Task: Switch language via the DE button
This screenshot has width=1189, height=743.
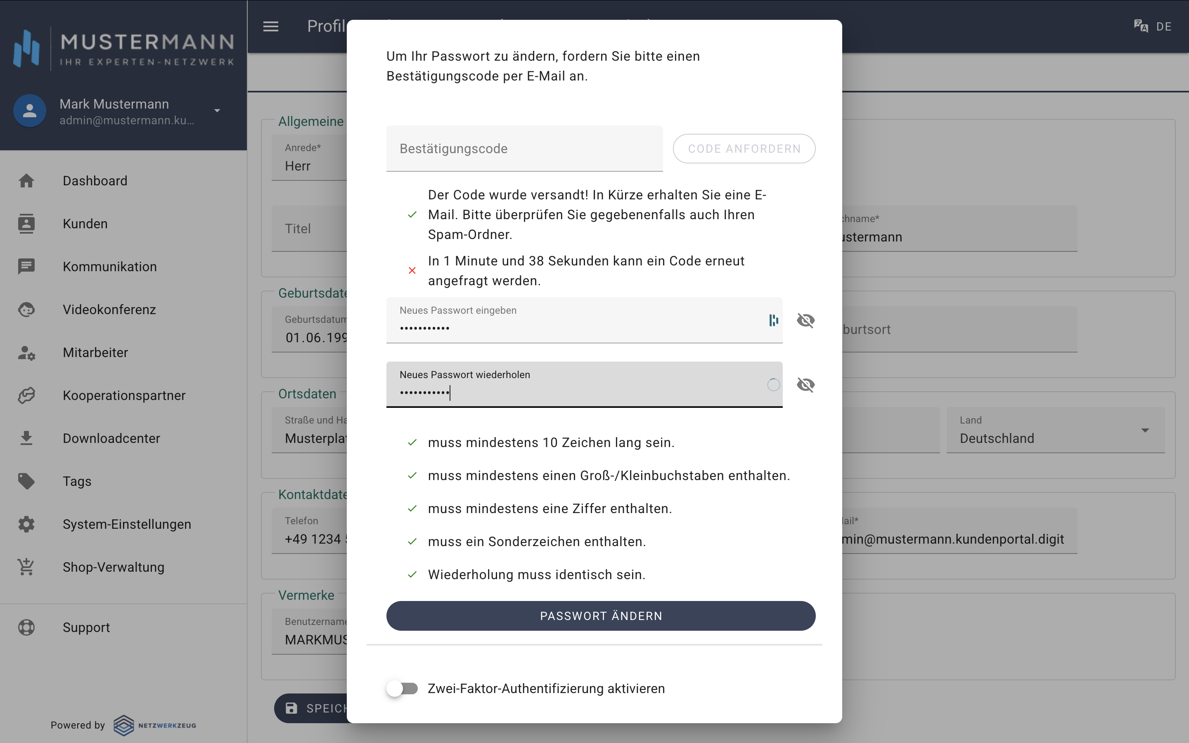Action: coord(1164,26)
